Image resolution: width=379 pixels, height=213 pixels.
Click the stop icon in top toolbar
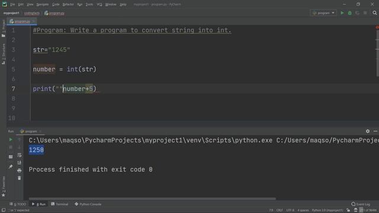tap(365, 13)
